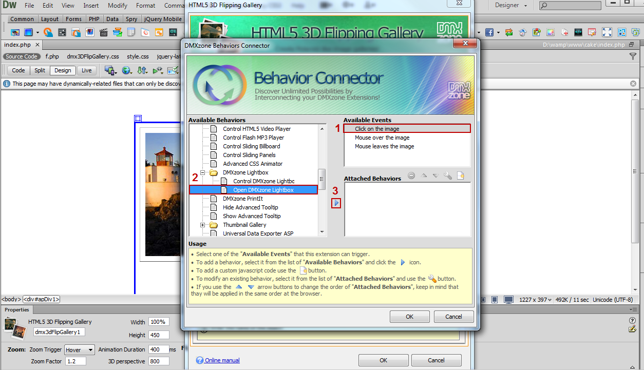Screen dimensions: 644x370
Task: Open dropdown arrow beside blue square Insert icon
Action: coord(37,32)
